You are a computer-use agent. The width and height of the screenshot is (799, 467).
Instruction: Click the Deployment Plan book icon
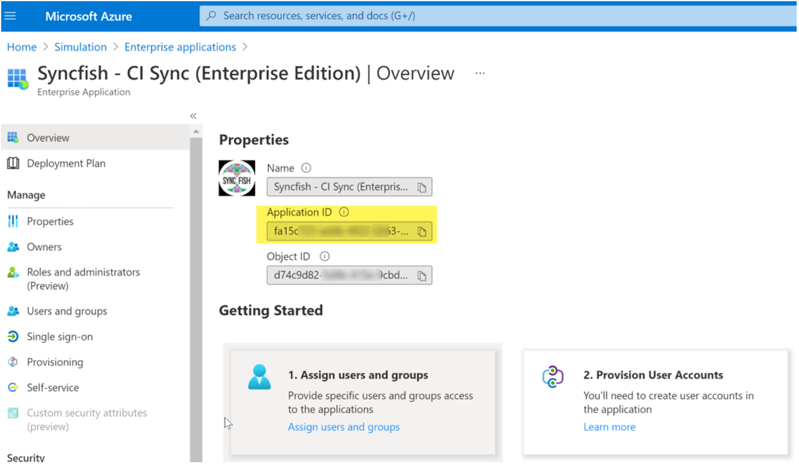click(13, 163)
